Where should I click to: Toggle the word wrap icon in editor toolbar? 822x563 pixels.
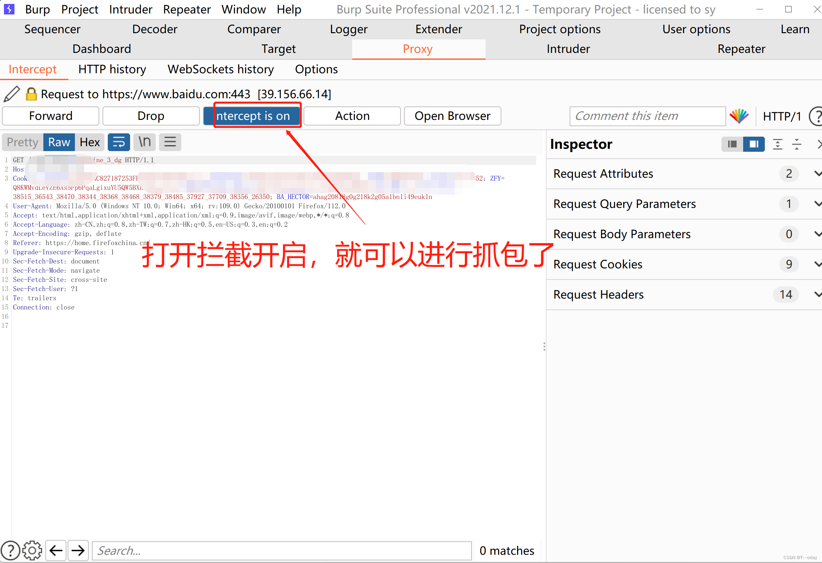[x=119, y=142]
